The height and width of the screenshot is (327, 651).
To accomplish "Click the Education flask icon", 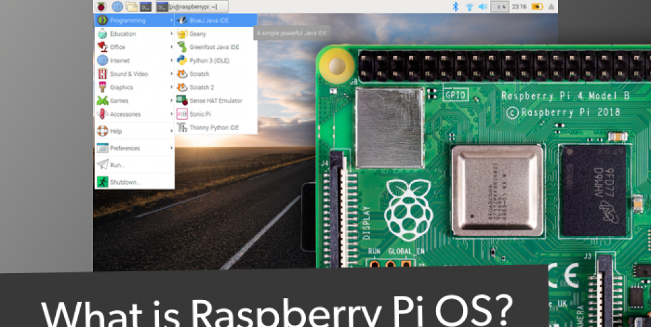I will pyautogui.click(x=102, y=33).
